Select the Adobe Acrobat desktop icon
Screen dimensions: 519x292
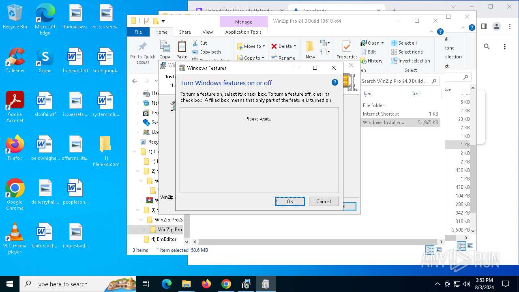pos(15,107)
